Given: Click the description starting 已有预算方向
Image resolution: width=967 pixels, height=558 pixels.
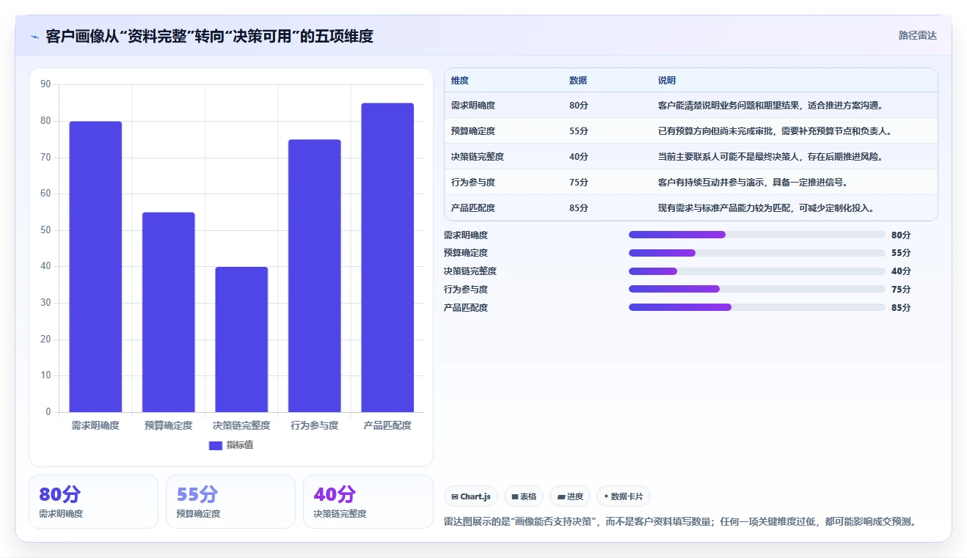Looking at the screenshot, I should click(775, 131).
